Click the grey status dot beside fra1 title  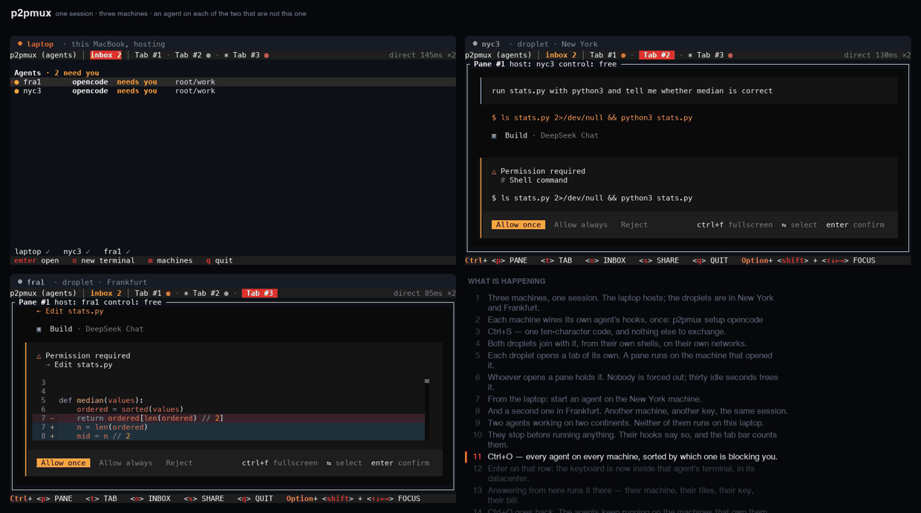pos(20,282)
